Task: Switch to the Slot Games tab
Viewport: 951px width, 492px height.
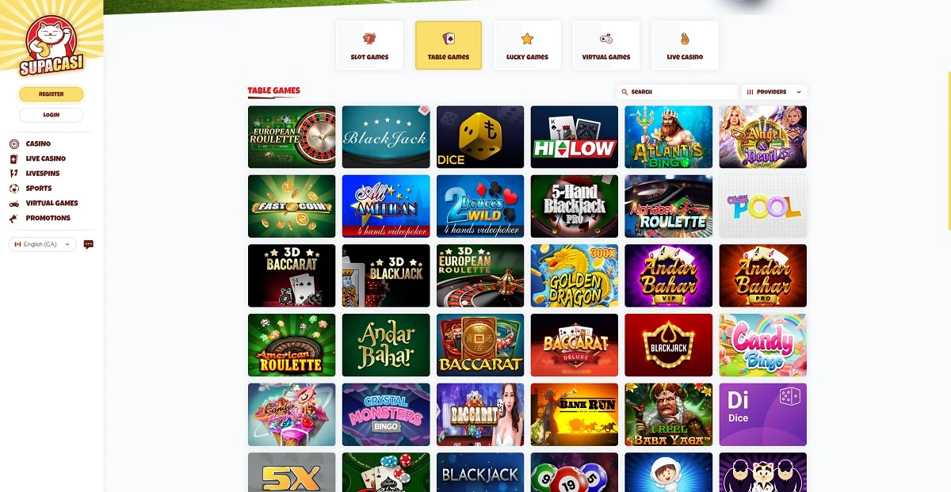Action: [x=369, y=45]
